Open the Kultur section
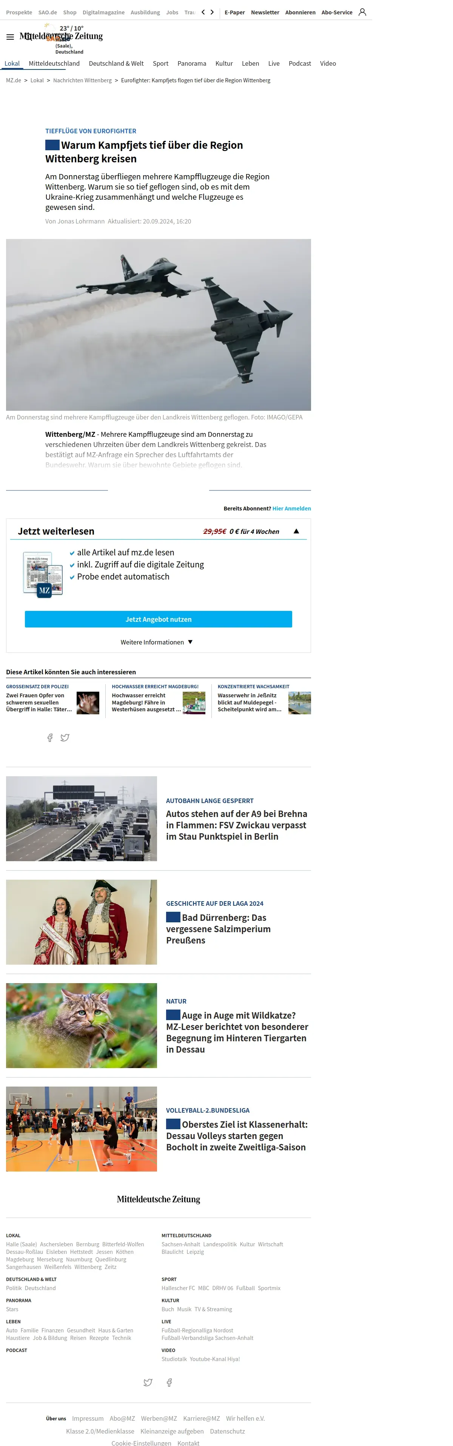This screenshot has height=1446, width=453. point(224,63)
